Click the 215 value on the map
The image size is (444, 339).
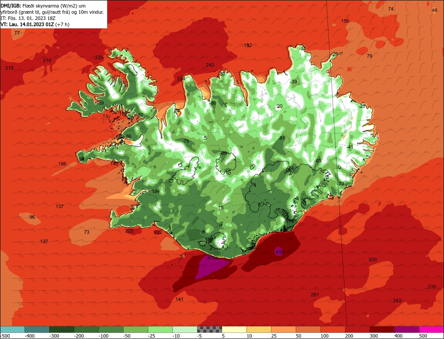[x=9, y=68]
